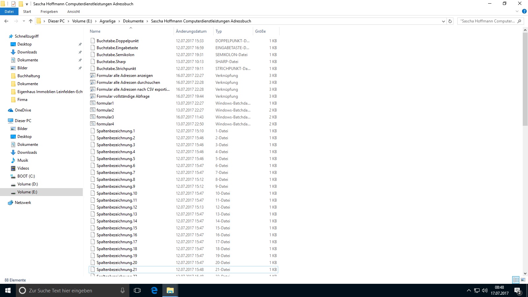Open Task View on the taskbar
528x297 pixels.
pyautogui.click(x=137, y=290)
